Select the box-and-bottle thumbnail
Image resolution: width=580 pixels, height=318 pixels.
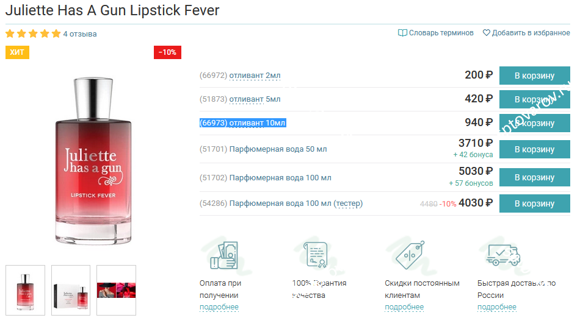[x=71, y=291]
